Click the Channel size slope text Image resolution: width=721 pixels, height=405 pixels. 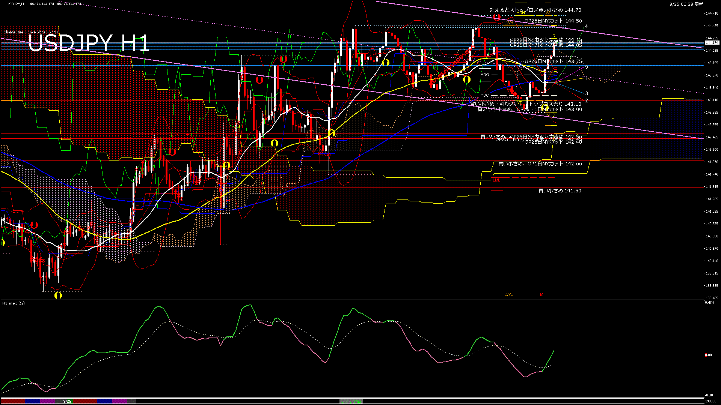(31, 32)
